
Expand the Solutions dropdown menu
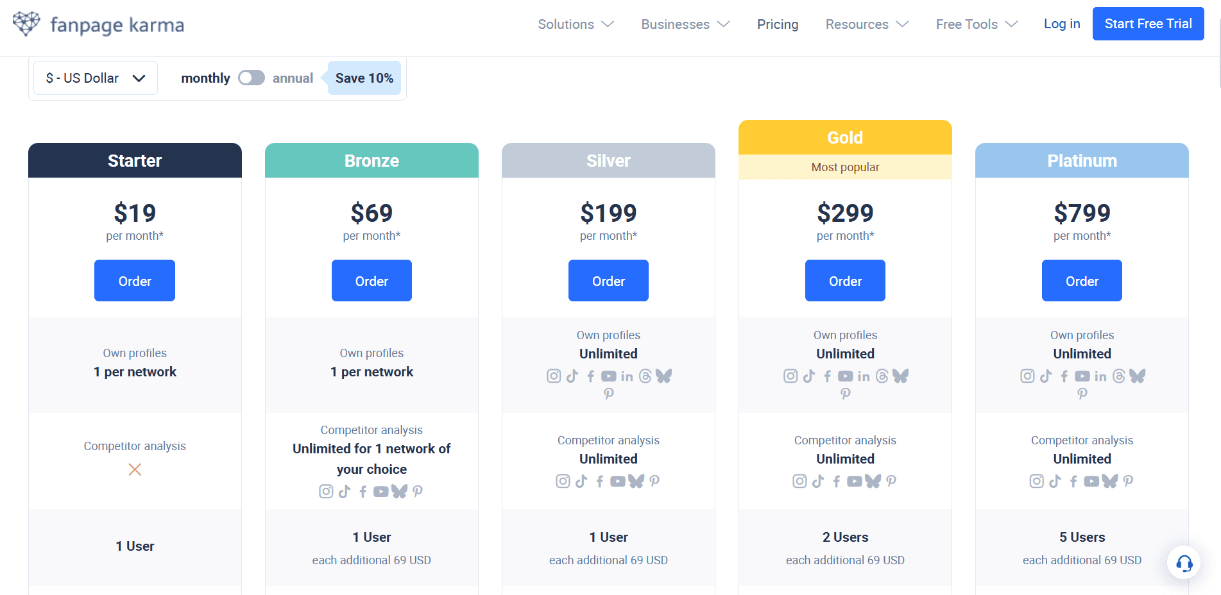(575, 24)
